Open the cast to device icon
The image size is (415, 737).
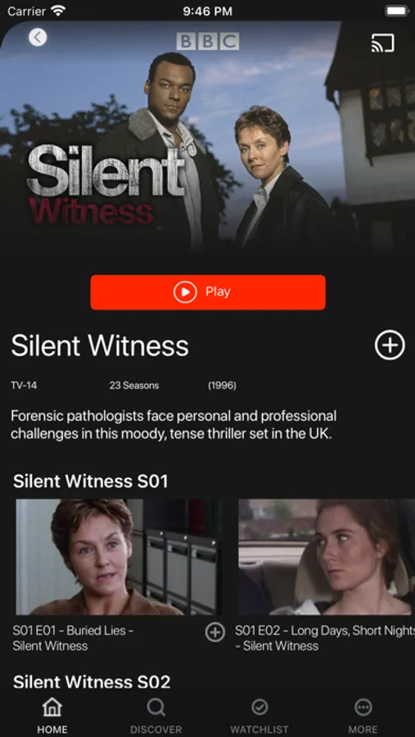point(382,43)
